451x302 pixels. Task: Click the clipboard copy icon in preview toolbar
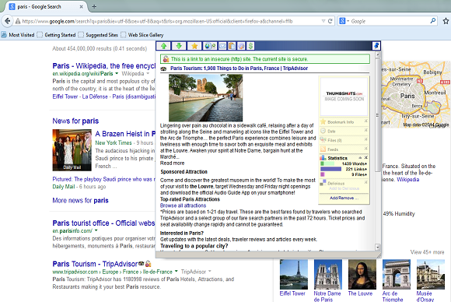(x=232, y=46)
